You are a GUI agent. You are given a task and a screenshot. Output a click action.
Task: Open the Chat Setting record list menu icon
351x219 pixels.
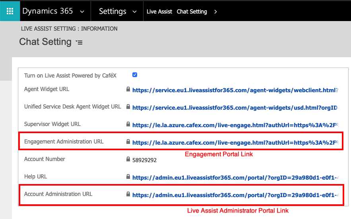79,42
